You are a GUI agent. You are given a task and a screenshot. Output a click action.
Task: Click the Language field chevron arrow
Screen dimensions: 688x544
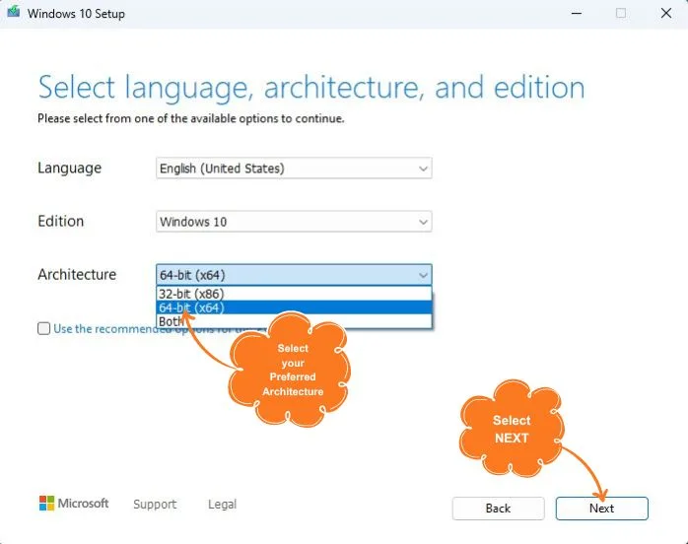point(423,169)
